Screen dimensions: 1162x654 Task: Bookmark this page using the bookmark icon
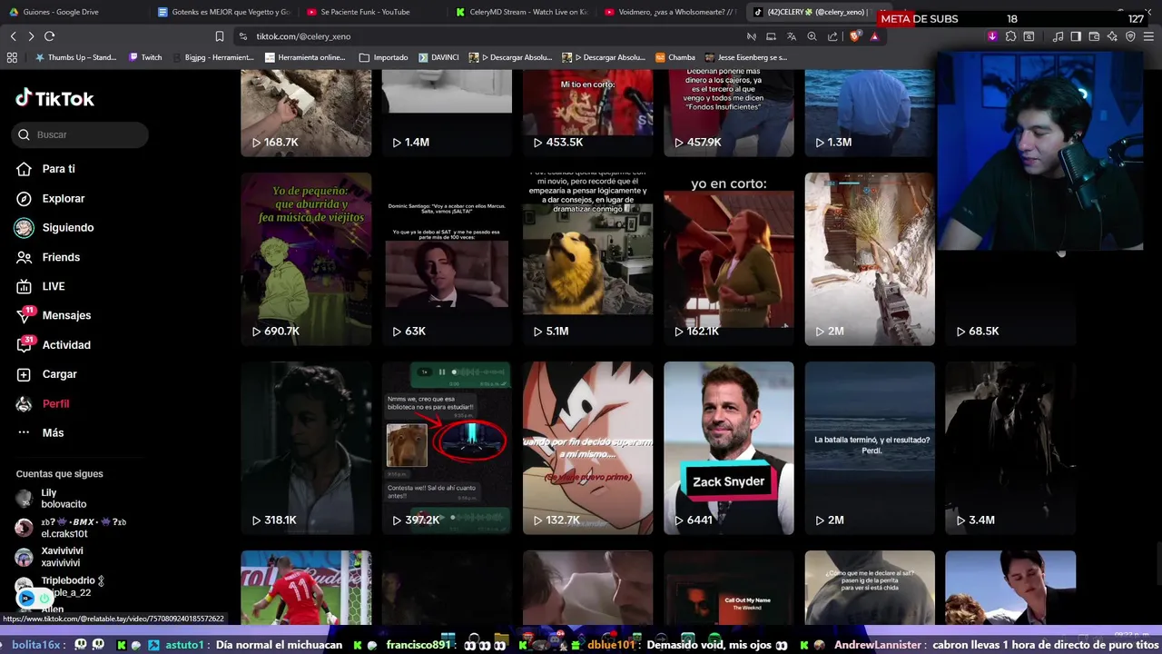click(219, 36)
